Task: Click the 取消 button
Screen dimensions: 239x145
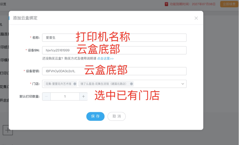Action: (117, 116)
